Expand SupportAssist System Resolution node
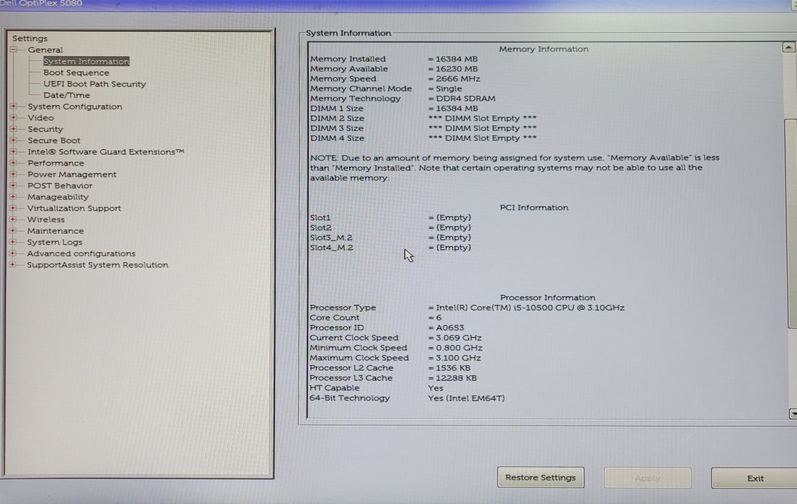 (x=14, y=265)
